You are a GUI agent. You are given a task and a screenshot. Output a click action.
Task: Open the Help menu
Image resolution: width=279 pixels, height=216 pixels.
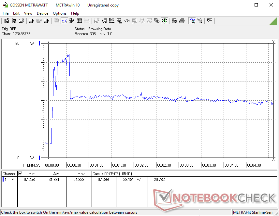[x=75, y=13]
